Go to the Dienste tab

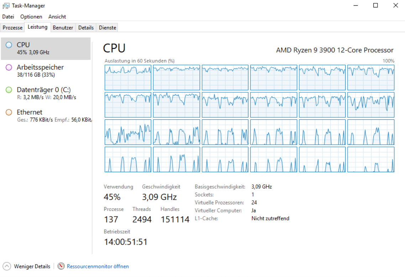tap(107, 28)
